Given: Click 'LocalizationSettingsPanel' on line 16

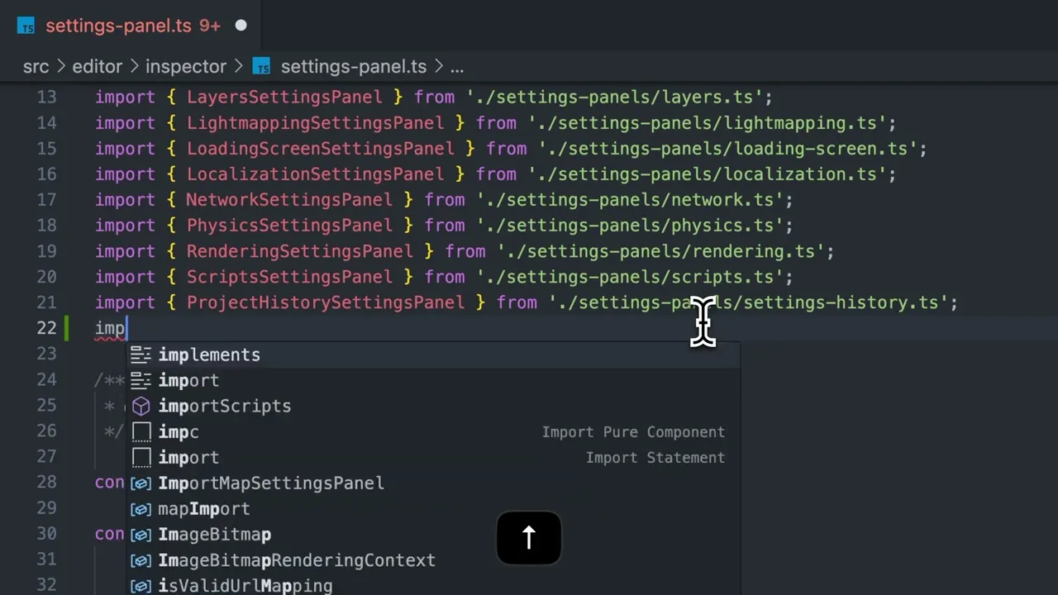Looking at the screenshot, I should coord(315,174).
